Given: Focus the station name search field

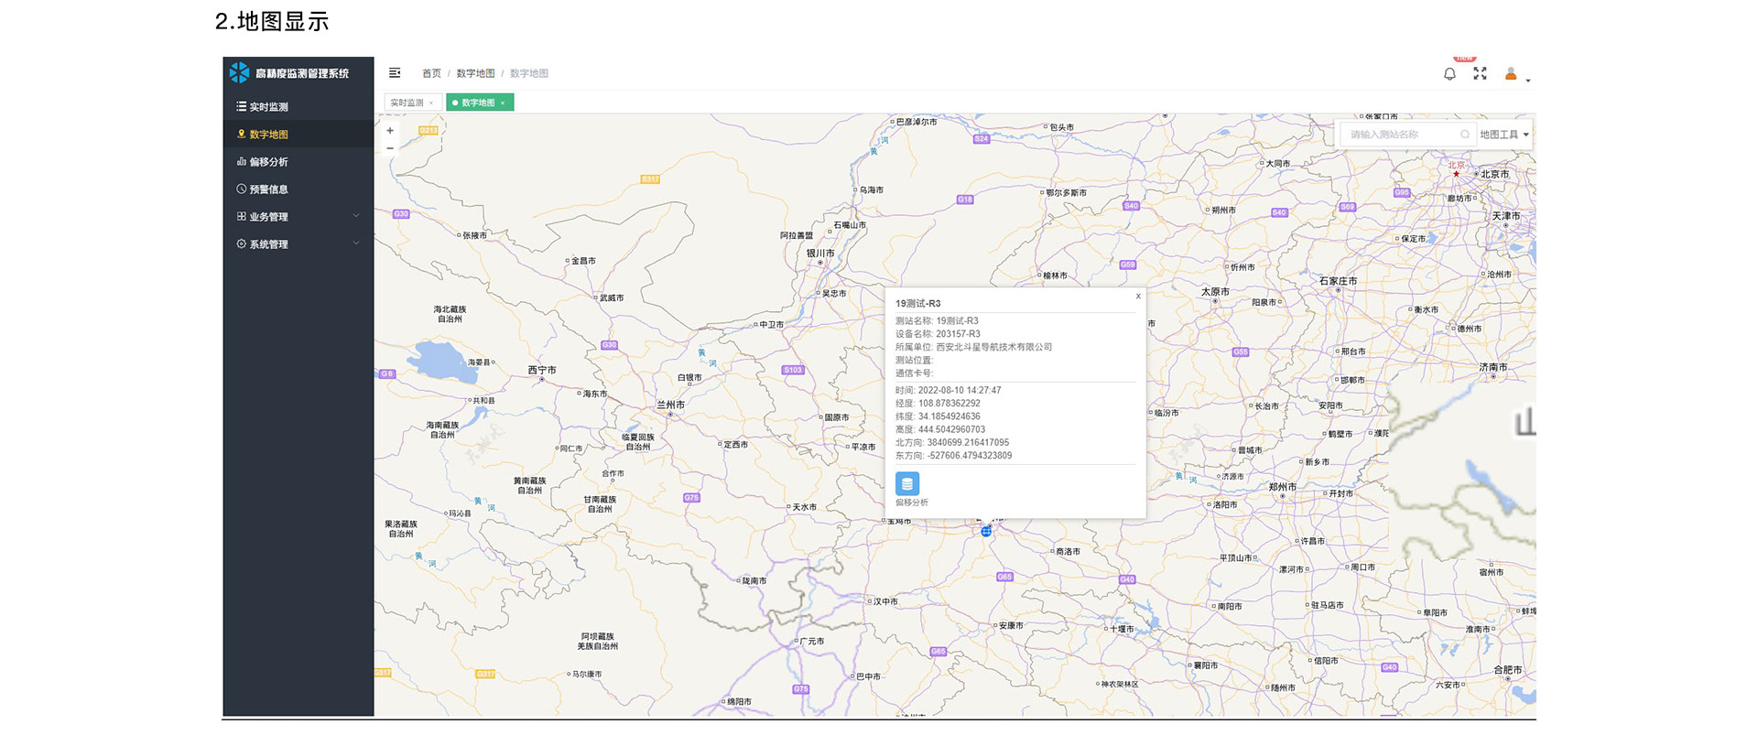Looking at the screenshot, I should click(1401, 135).
